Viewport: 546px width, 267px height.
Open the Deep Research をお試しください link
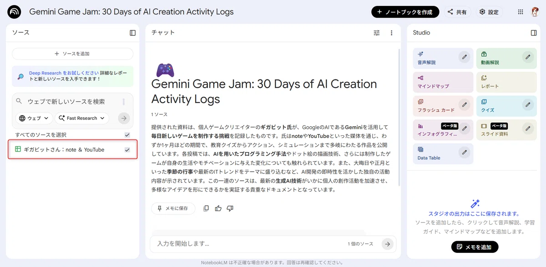pos(64,73)
